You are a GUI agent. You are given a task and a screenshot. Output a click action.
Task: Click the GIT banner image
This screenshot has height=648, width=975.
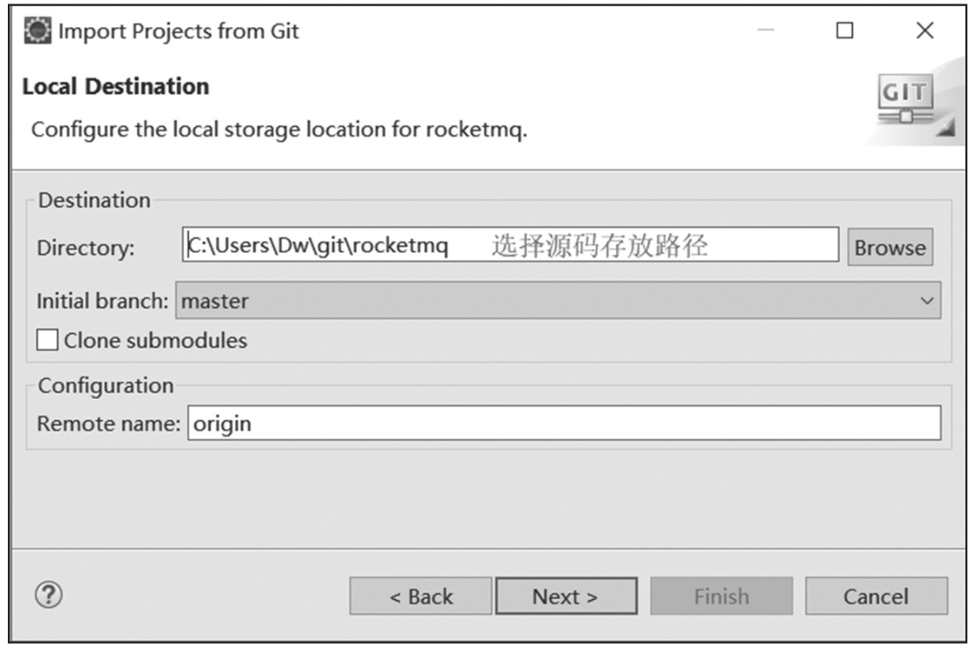click(913, 102)
